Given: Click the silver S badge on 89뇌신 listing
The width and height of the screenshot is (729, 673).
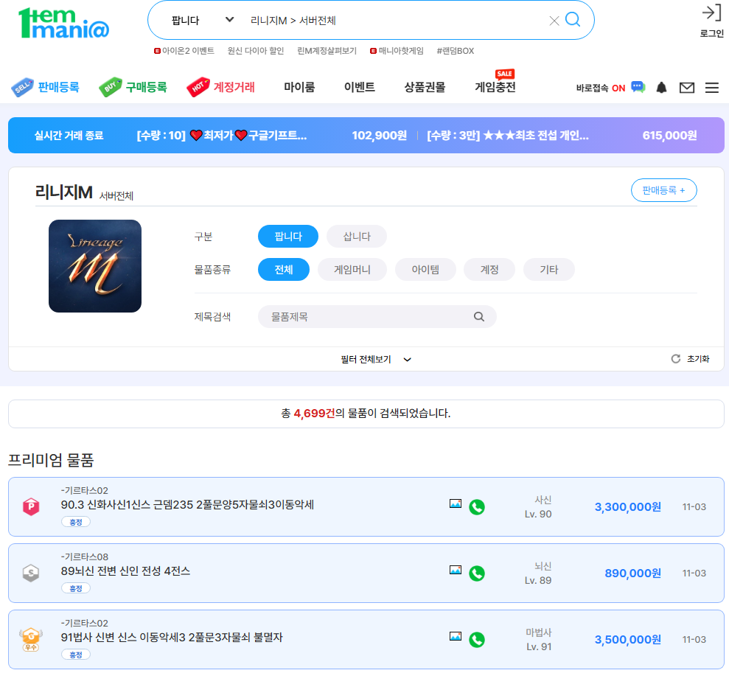Looking at the screenshot, I should pos(31,573).
